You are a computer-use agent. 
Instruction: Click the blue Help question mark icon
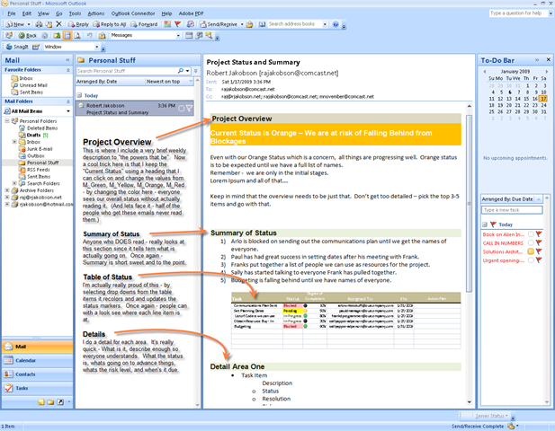pyautogui.click(x=336, y=24)
